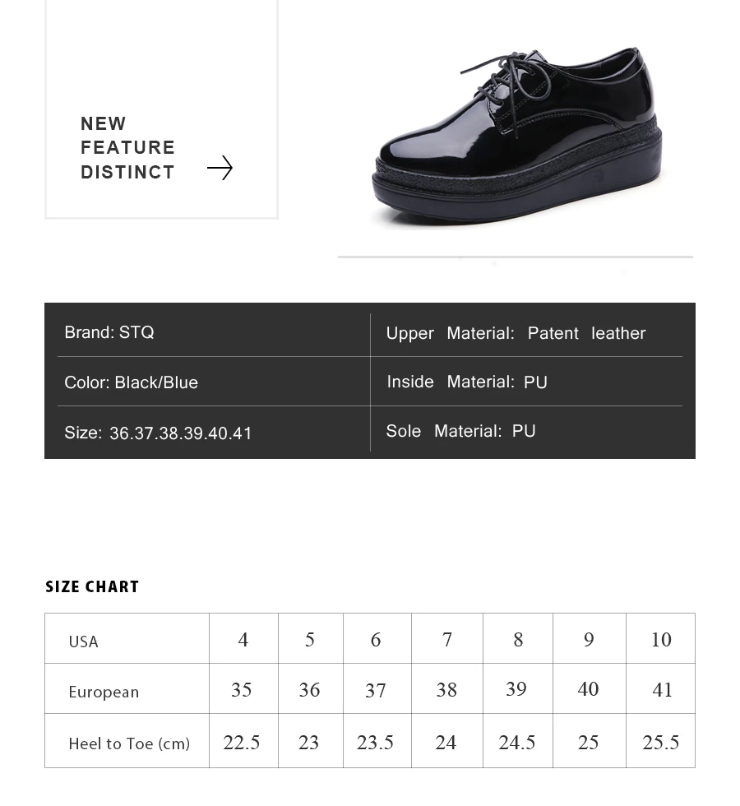The height and width of the screenshot is (806, 740).
Task: Click the Brand: STQ specification row
Action: (x=109, y=332)
